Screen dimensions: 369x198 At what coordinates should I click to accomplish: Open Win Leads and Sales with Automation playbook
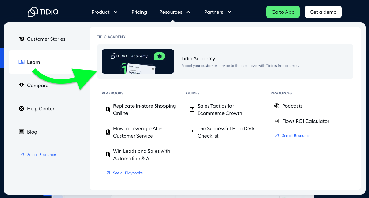(x=142, y=155)
